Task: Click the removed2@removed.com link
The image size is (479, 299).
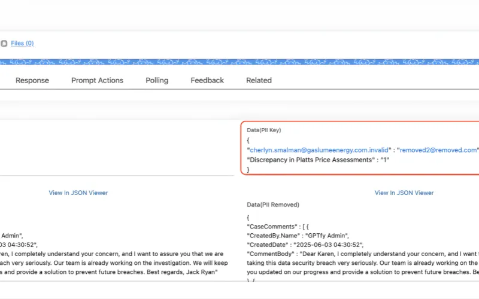Action: click(x=438, y=150)
